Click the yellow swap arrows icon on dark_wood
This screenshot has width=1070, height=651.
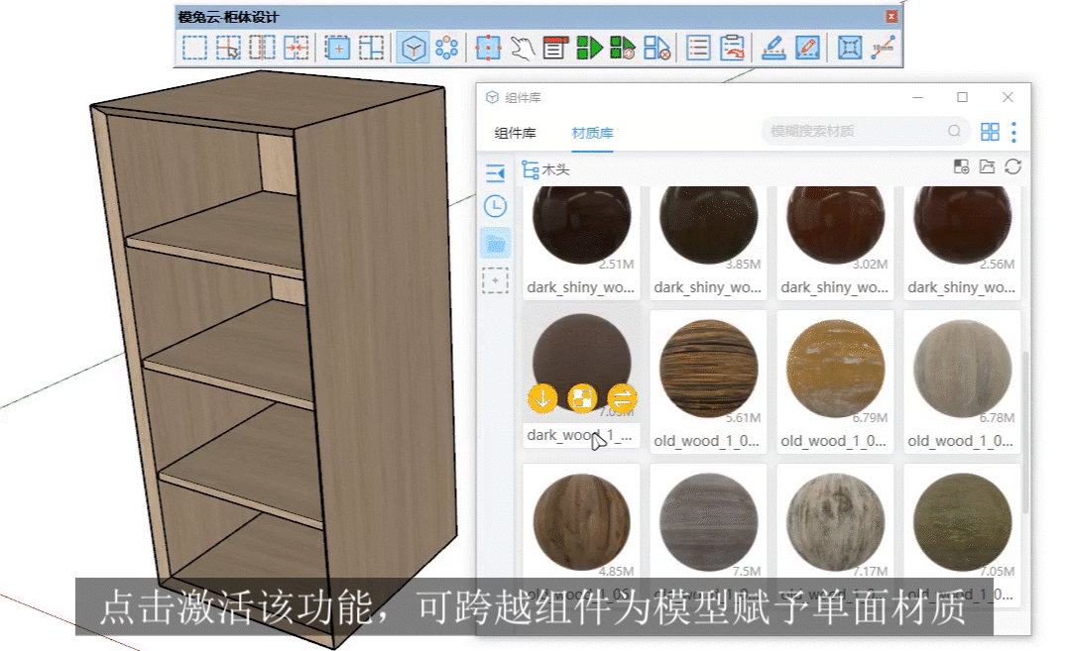point(622,398)
